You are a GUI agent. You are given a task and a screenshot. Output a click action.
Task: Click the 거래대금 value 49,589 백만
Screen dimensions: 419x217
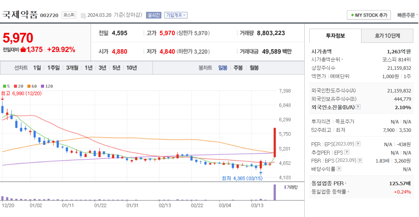click(x=276, y=52)
